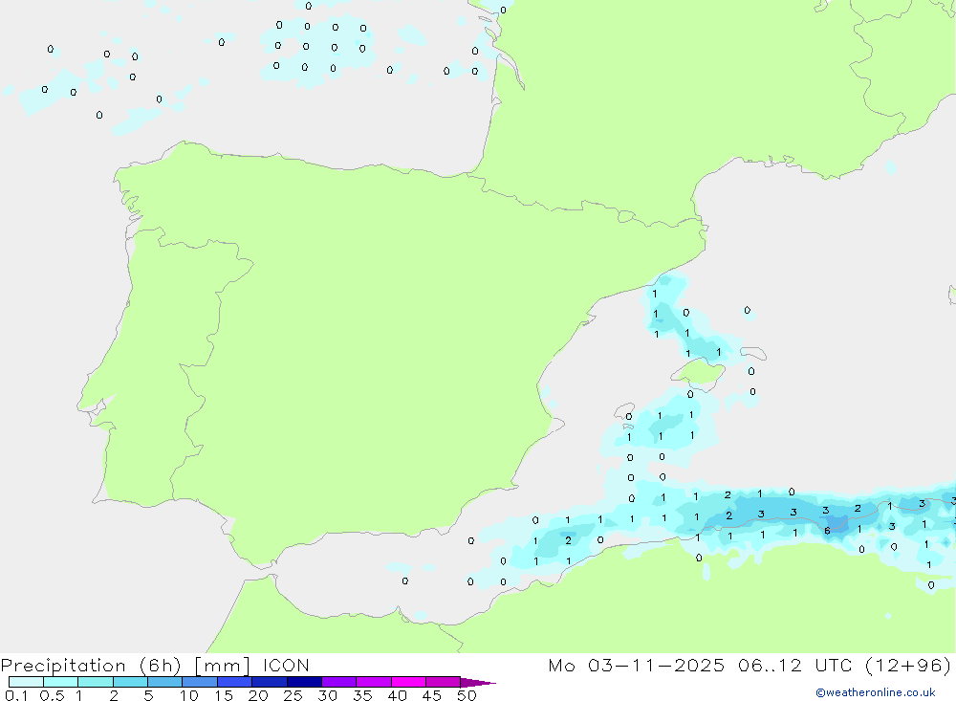
Task: Click the "50" legend scale label
Action: tap(467, 695)
